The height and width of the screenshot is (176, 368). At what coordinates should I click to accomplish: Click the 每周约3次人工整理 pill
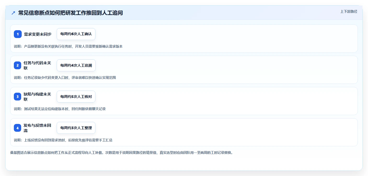(x=76, y=128)
